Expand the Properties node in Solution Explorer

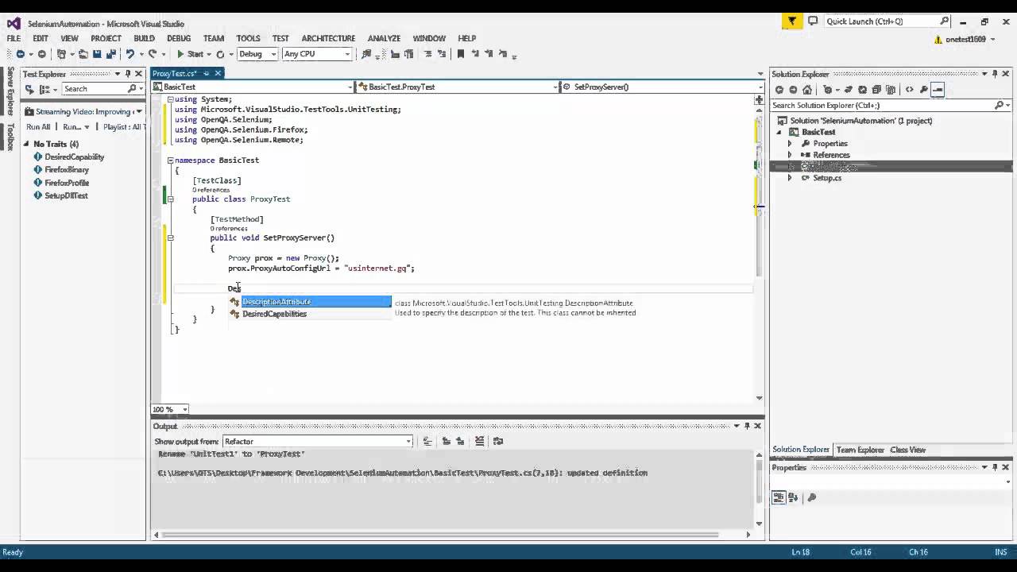pyautogui.click(x=790, y=144)
